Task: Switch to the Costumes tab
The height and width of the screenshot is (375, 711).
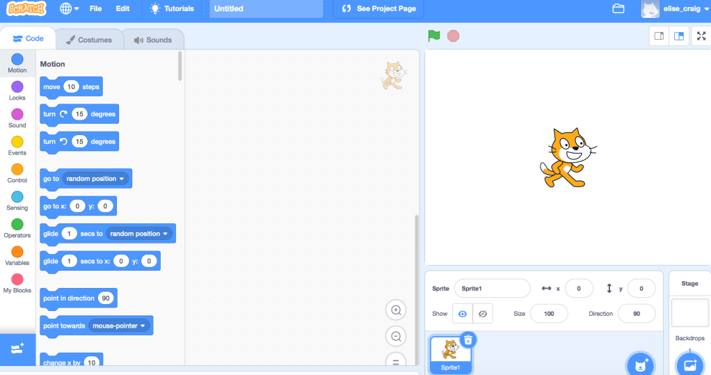Action: pyautogui.click(x=88, y=40)
